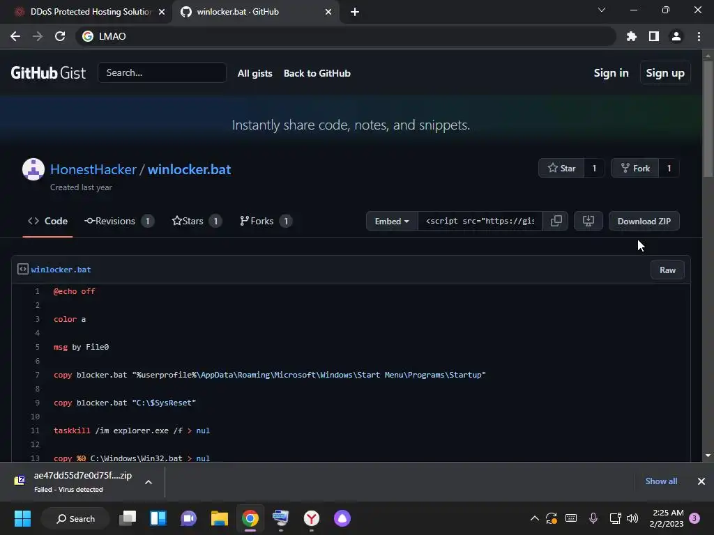Star this gist

[x=561, y=169]
